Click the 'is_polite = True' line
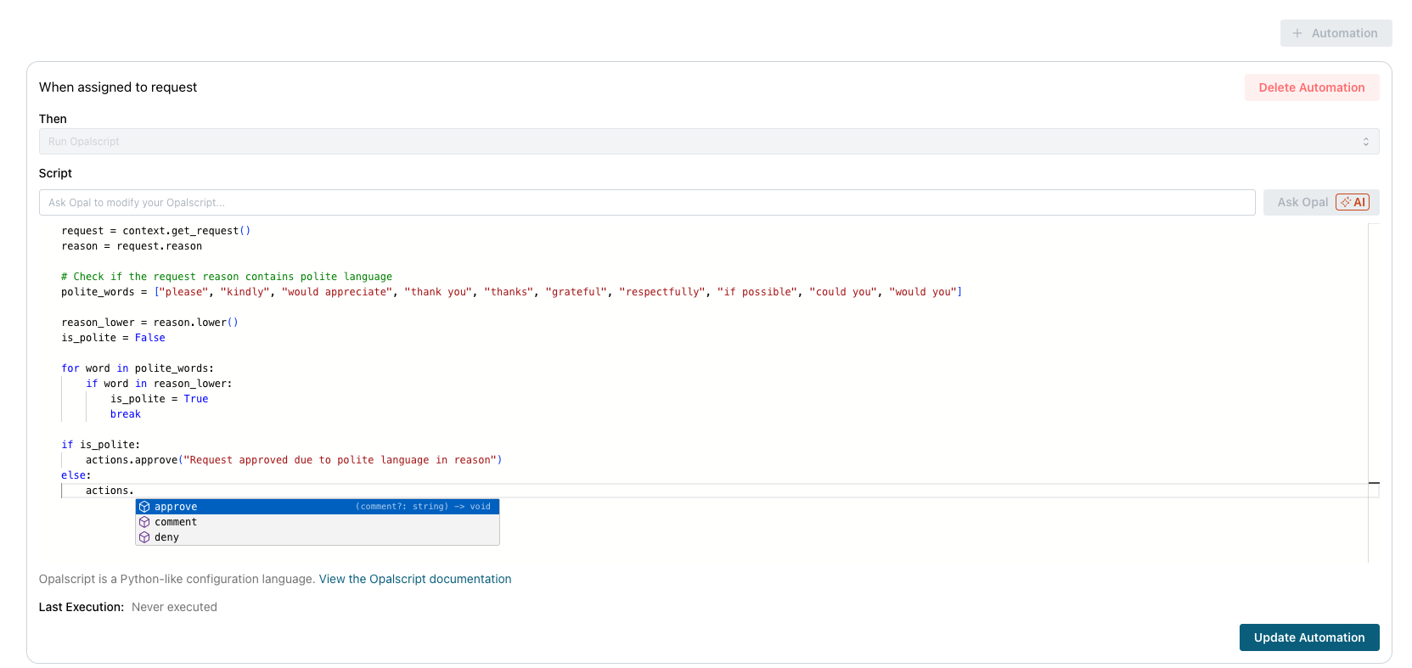 pos(159,399)
